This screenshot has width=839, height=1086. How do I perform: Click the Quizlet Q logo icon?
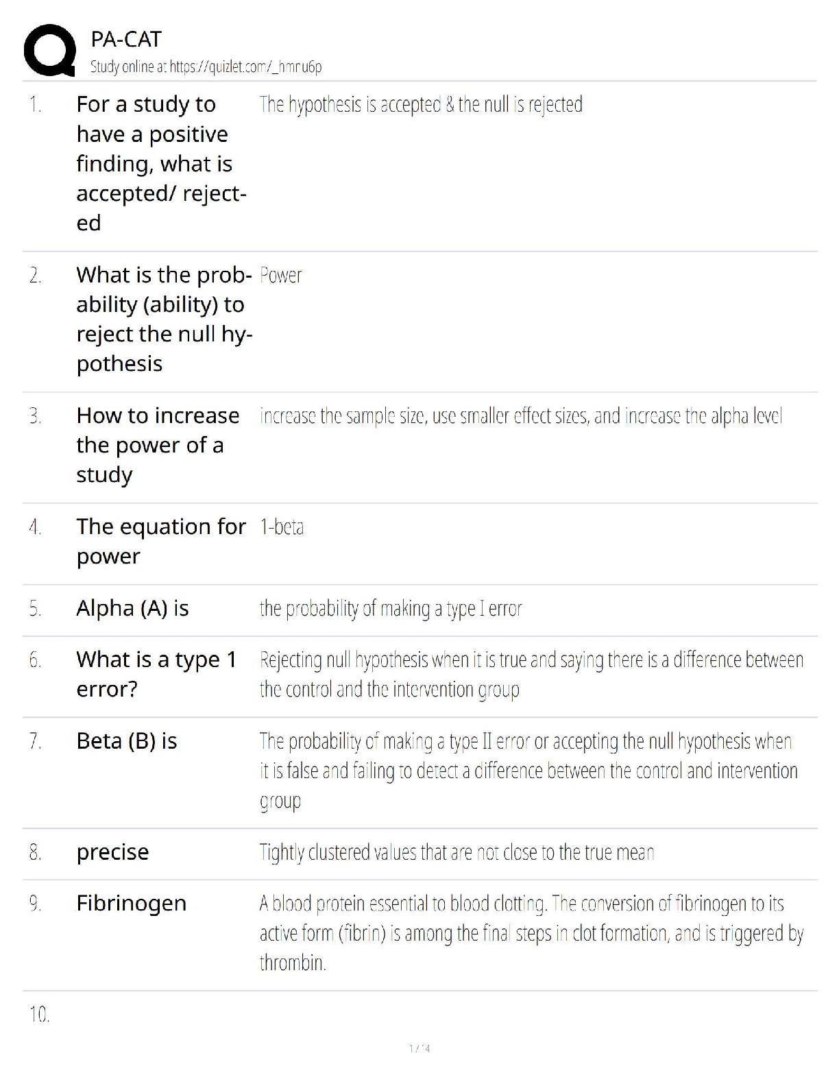click(49, 50)
